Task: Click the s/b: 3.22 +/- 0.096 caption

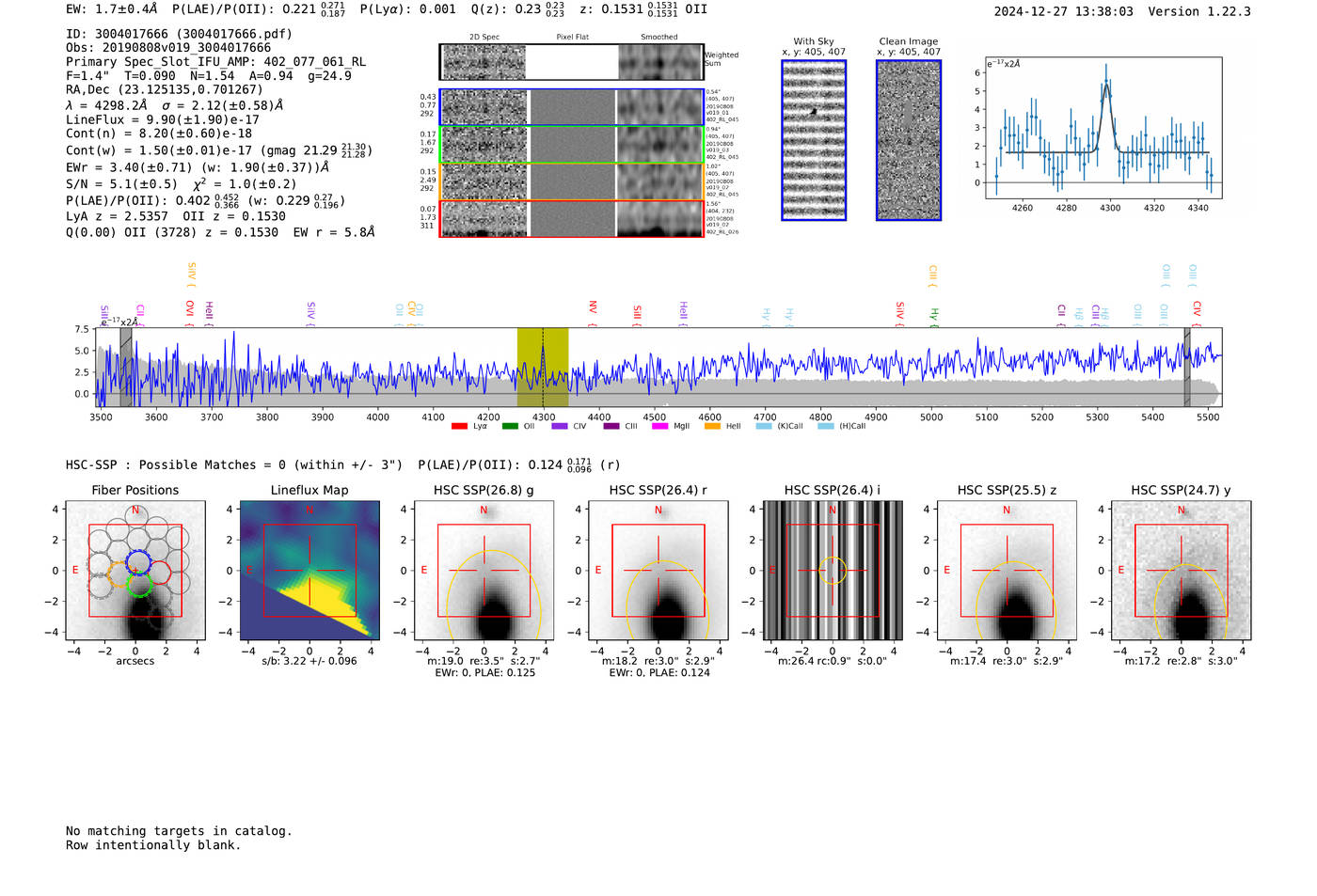Action: (309, 661)
